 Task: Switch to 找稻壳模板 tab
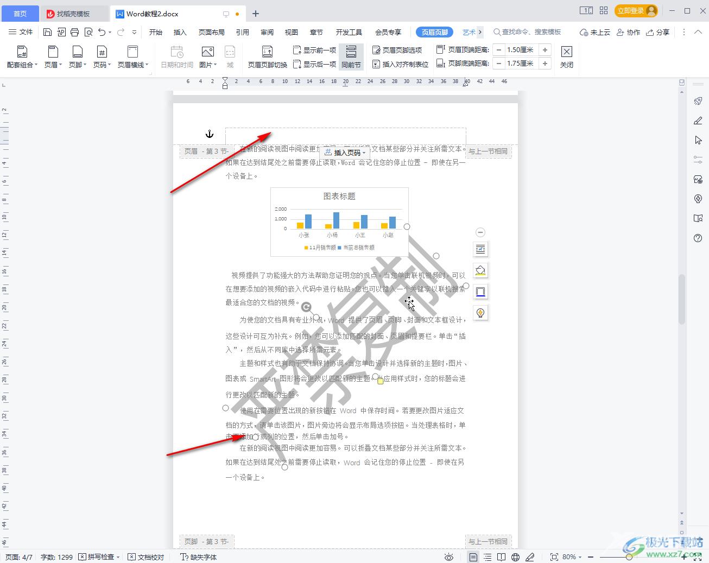click(x=74, y=14)
